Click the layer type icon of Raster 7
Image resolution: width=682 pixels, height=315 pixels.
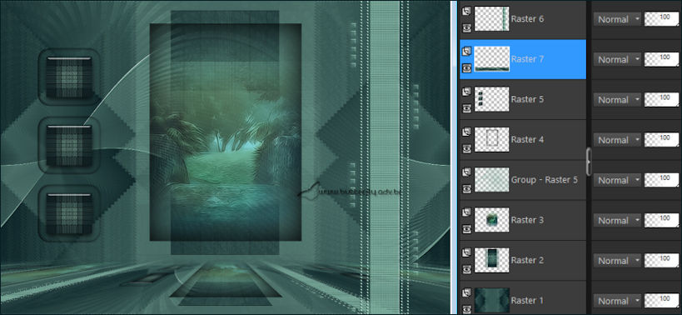[x=466, y=52]
